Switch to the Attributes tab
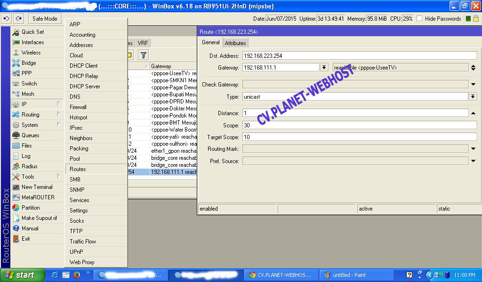 (x=235, y=43)
